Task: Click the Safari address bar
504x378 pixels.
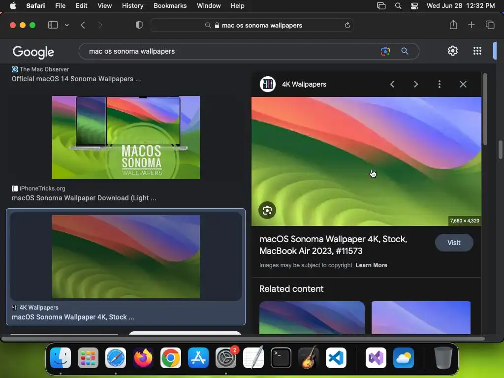Action: [252, 25]
